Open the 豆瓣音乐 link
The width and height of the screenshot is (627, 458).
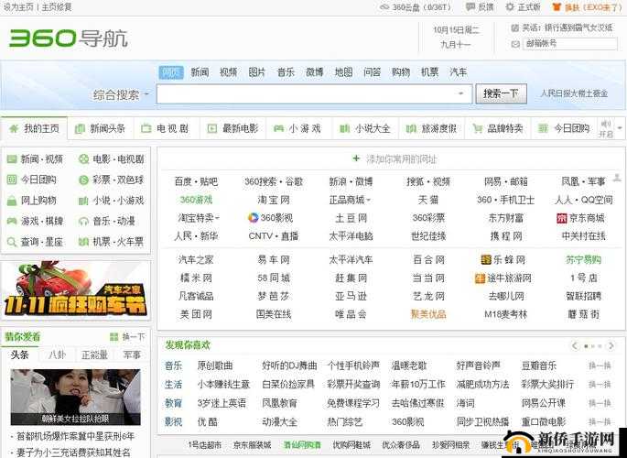coord(538,365)
